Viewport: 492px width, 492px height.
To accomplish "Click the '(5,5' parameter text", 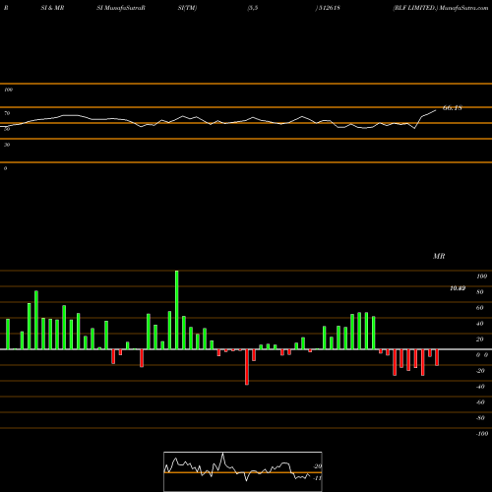I will (253, 8).
